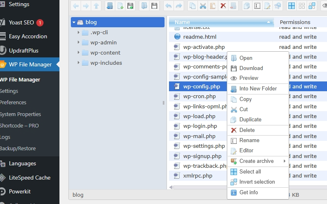
Task: Click the Download toolbar icon
Action: tap(154, 6)
